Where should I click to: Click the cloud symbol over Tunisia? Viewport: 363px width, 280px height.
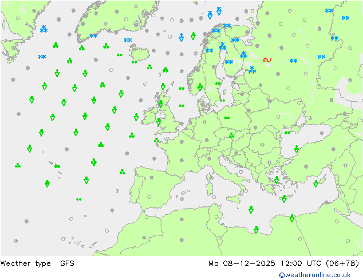point(216,217)
